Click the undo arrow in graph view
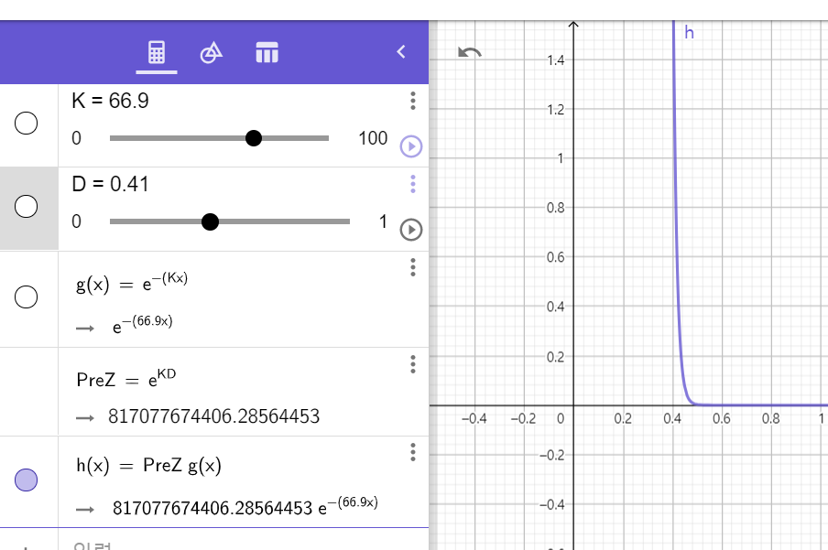Image resolution: width=828 pixels, height=550 pixels. tap(470, 52)
